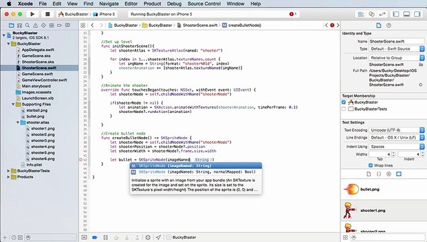Open the Symbol navigator
Viewport: 427px width, 242px height.
tap(19, 26)
